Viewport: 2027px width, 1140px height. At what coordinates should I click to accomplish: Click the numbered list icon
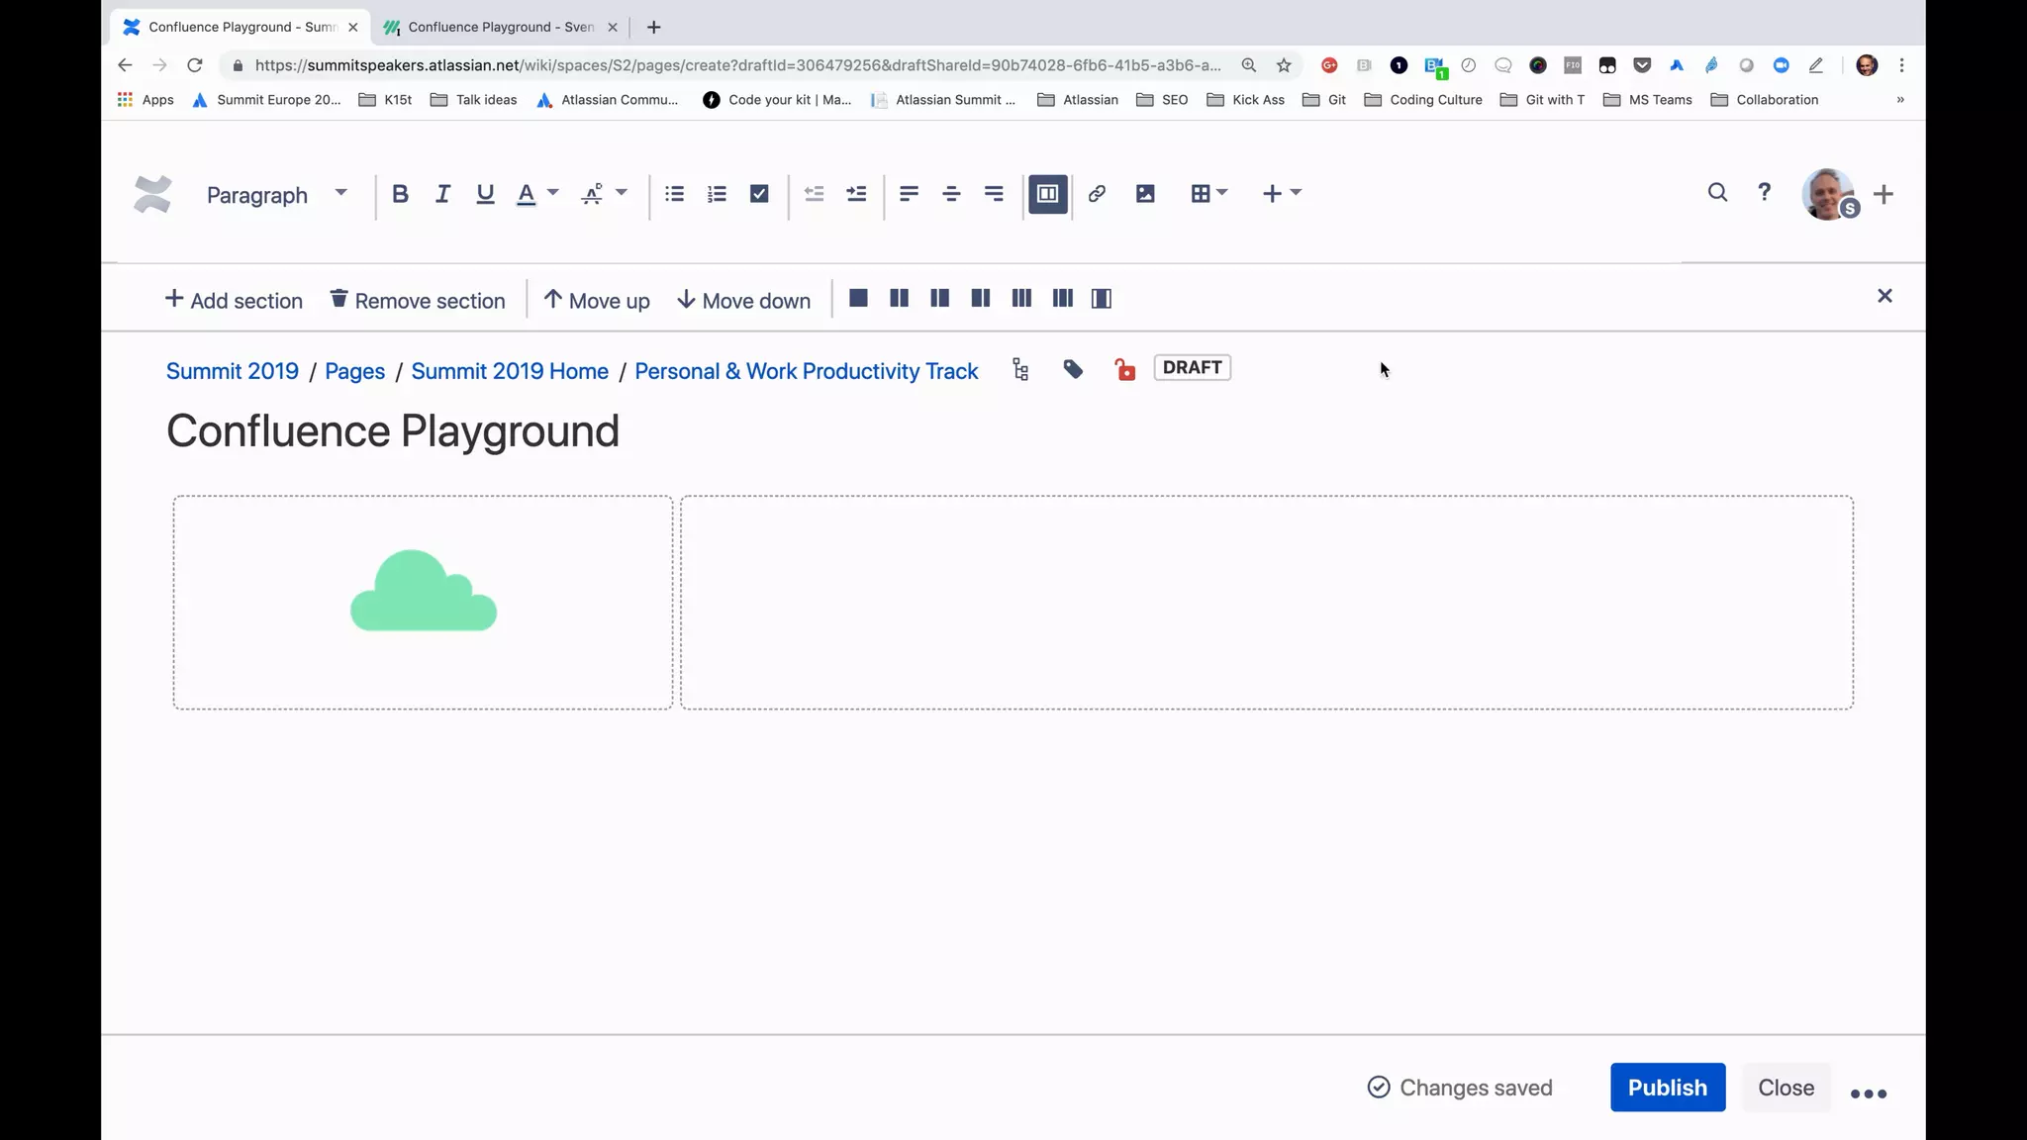coord(717,194)
